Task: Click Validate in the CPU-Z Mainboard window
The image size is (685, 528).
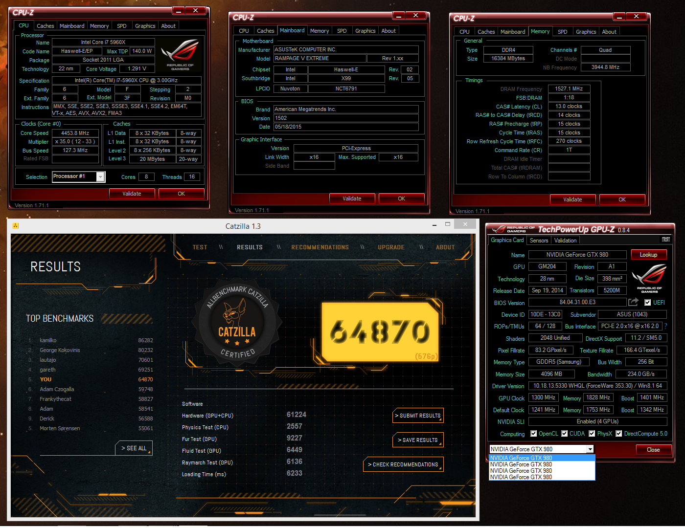Action: [x=352, y=198]
